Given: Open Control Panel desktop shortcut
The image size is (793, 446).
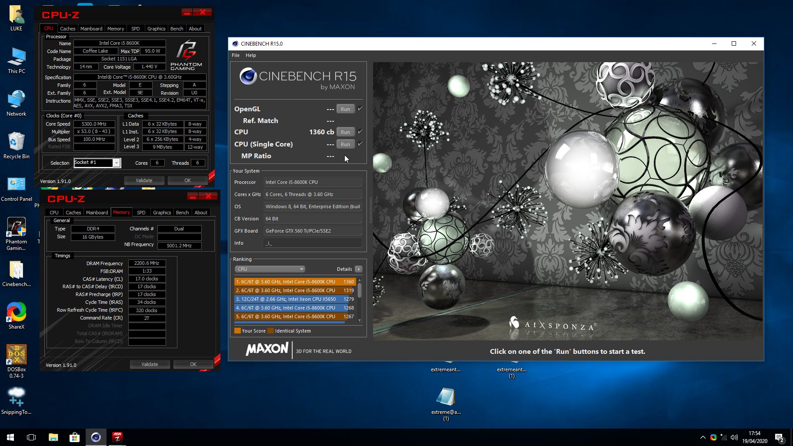Looking at the screenshot, I should (17, 189).
